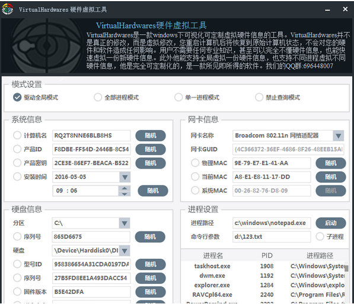Decrease install time with down arrow
Image resolution: width=354 pixels, height=304 pixels.
[x=125, y=194]
